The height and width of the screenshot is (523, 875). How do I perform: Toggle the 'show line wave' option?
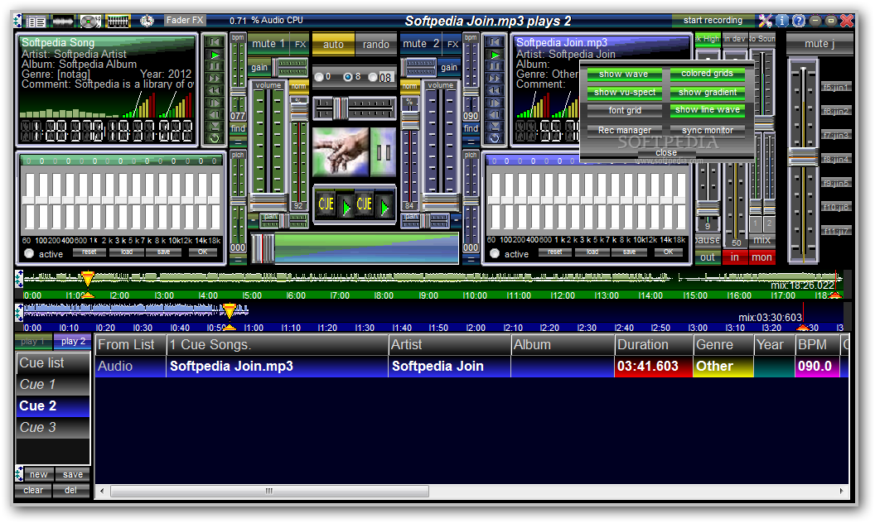point(707,110)
